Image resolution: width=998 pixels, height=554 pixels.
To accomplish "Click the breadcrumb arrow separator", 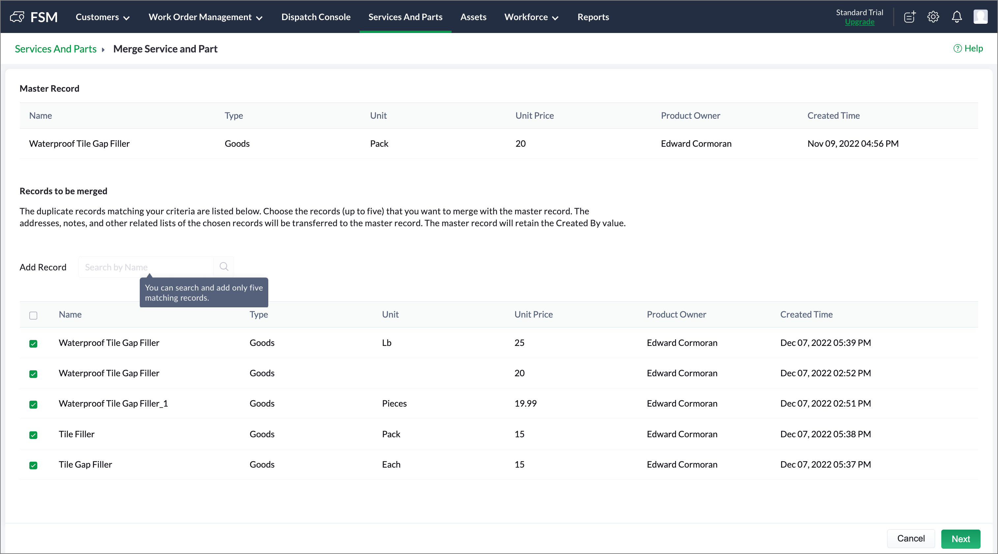I will point(103,49).
